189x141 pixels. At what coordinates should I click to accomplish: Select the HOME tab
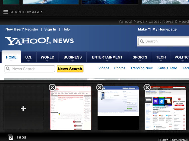(x=11, y=57)
